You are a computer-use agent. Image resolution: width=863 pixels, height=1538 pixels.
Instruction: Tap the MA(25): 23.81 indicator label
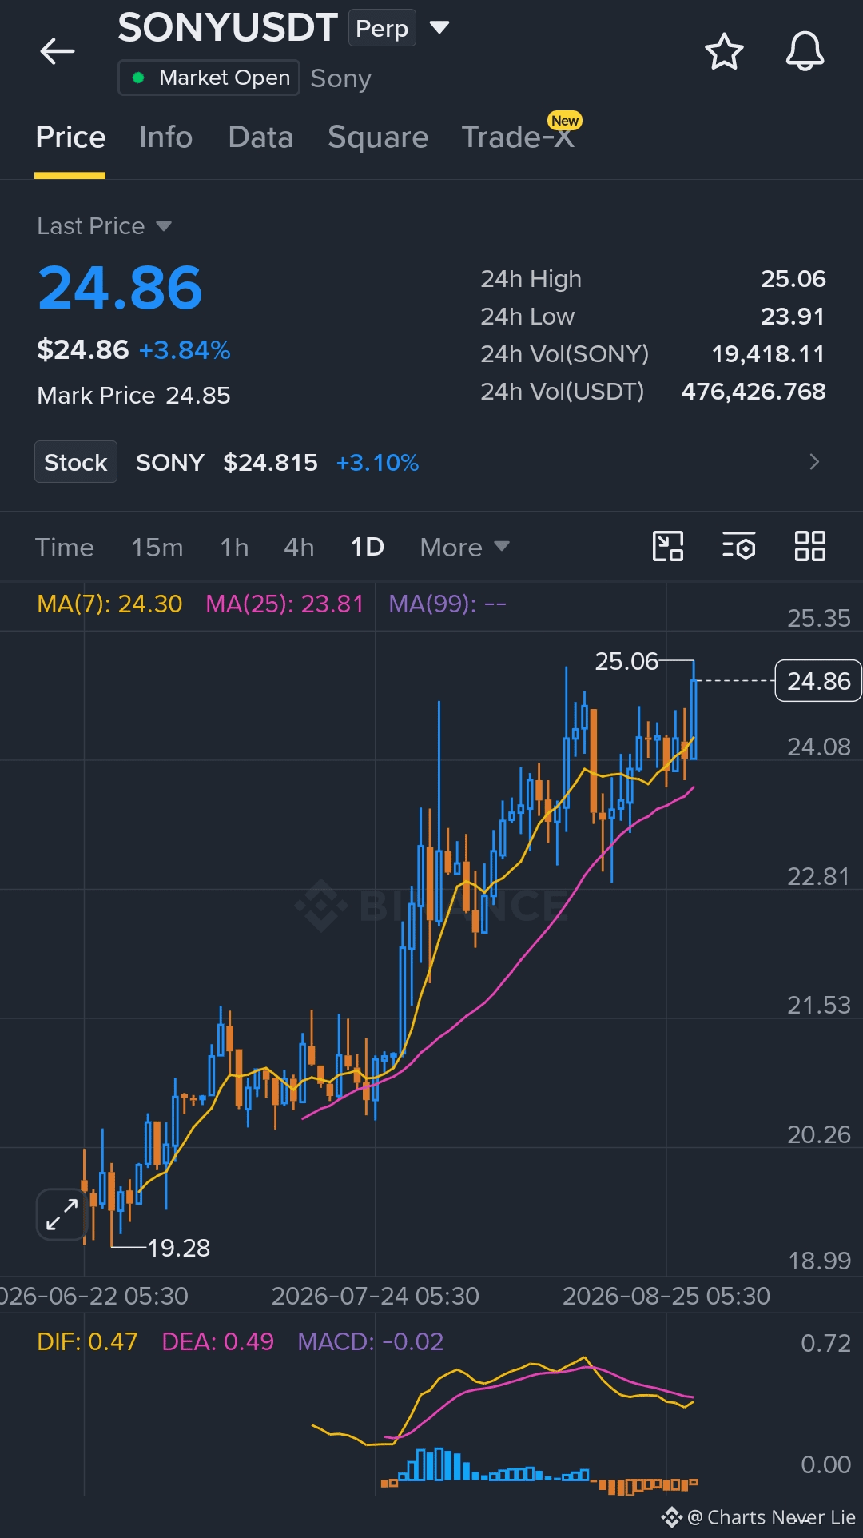284,604
